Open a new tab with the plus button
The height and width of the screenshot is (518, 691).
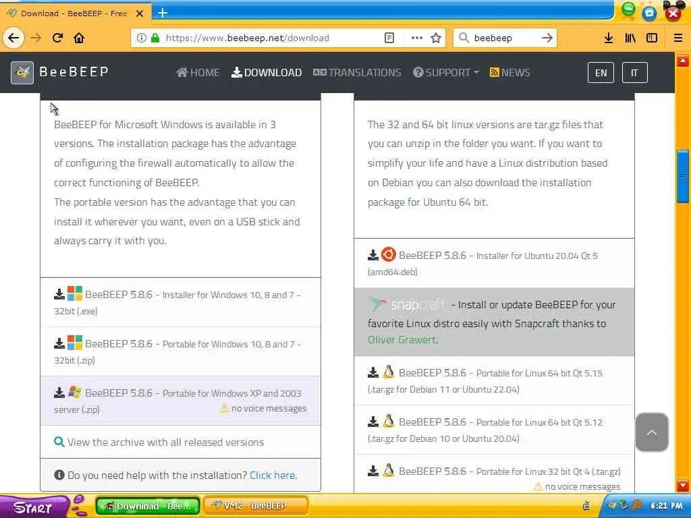(x=163, y=13)
